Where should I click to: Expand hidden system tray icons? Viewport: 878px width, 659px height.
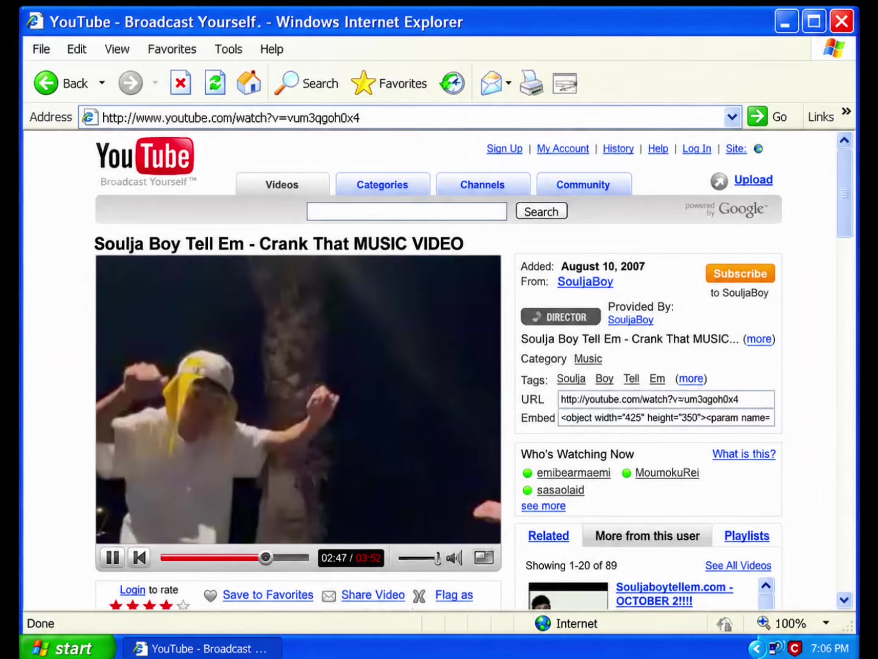tap(757, 648)
